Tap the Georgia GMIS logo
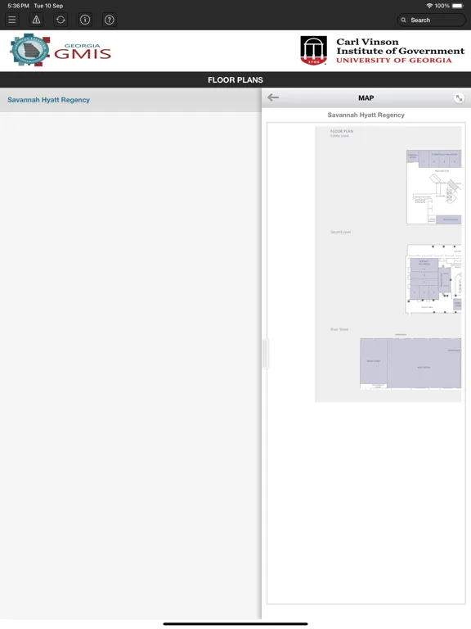Screen dimensions: 471x629 [61, 50]
